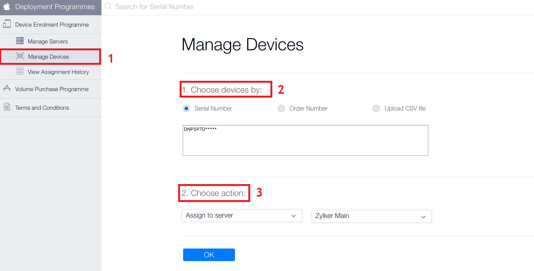Click the serial number text area
This screenshot has width=534, height=271.
pyautogui.click(x=305, y=140)
